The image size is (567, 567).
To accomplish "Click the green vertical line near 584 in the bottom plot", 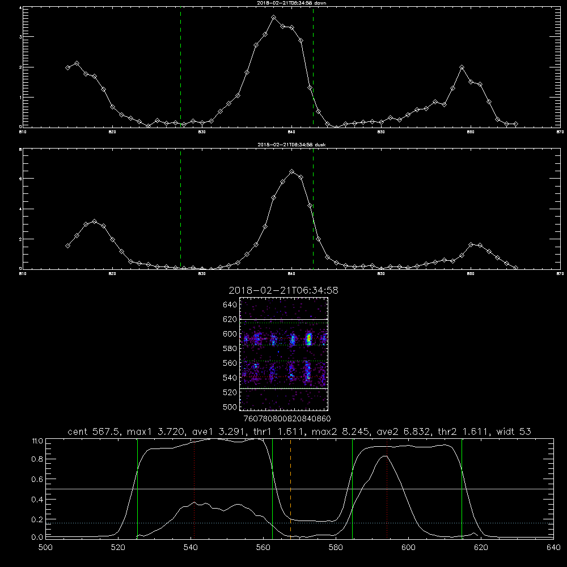I will click(x=352, y=488).
